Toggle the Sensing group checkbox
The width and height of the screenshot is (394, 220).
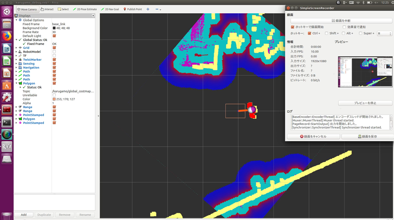pyautogui.click(x=54, y=64)
